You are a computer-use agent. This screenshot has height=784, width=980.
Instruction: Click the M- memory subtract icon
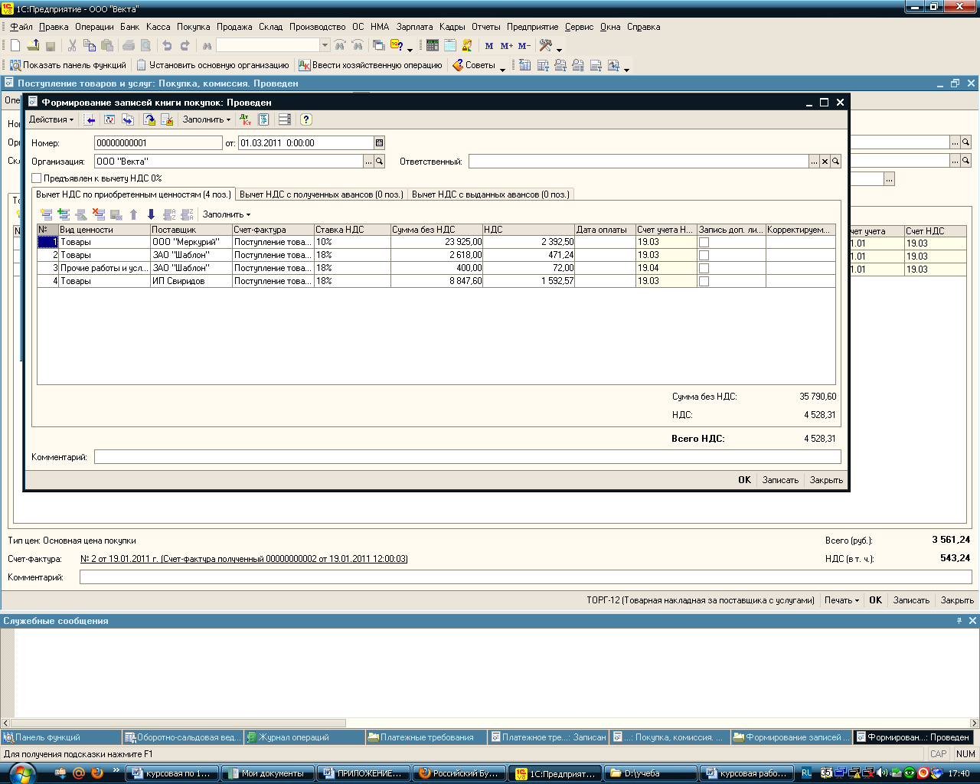pyautogui.click(x=524, y=46)
